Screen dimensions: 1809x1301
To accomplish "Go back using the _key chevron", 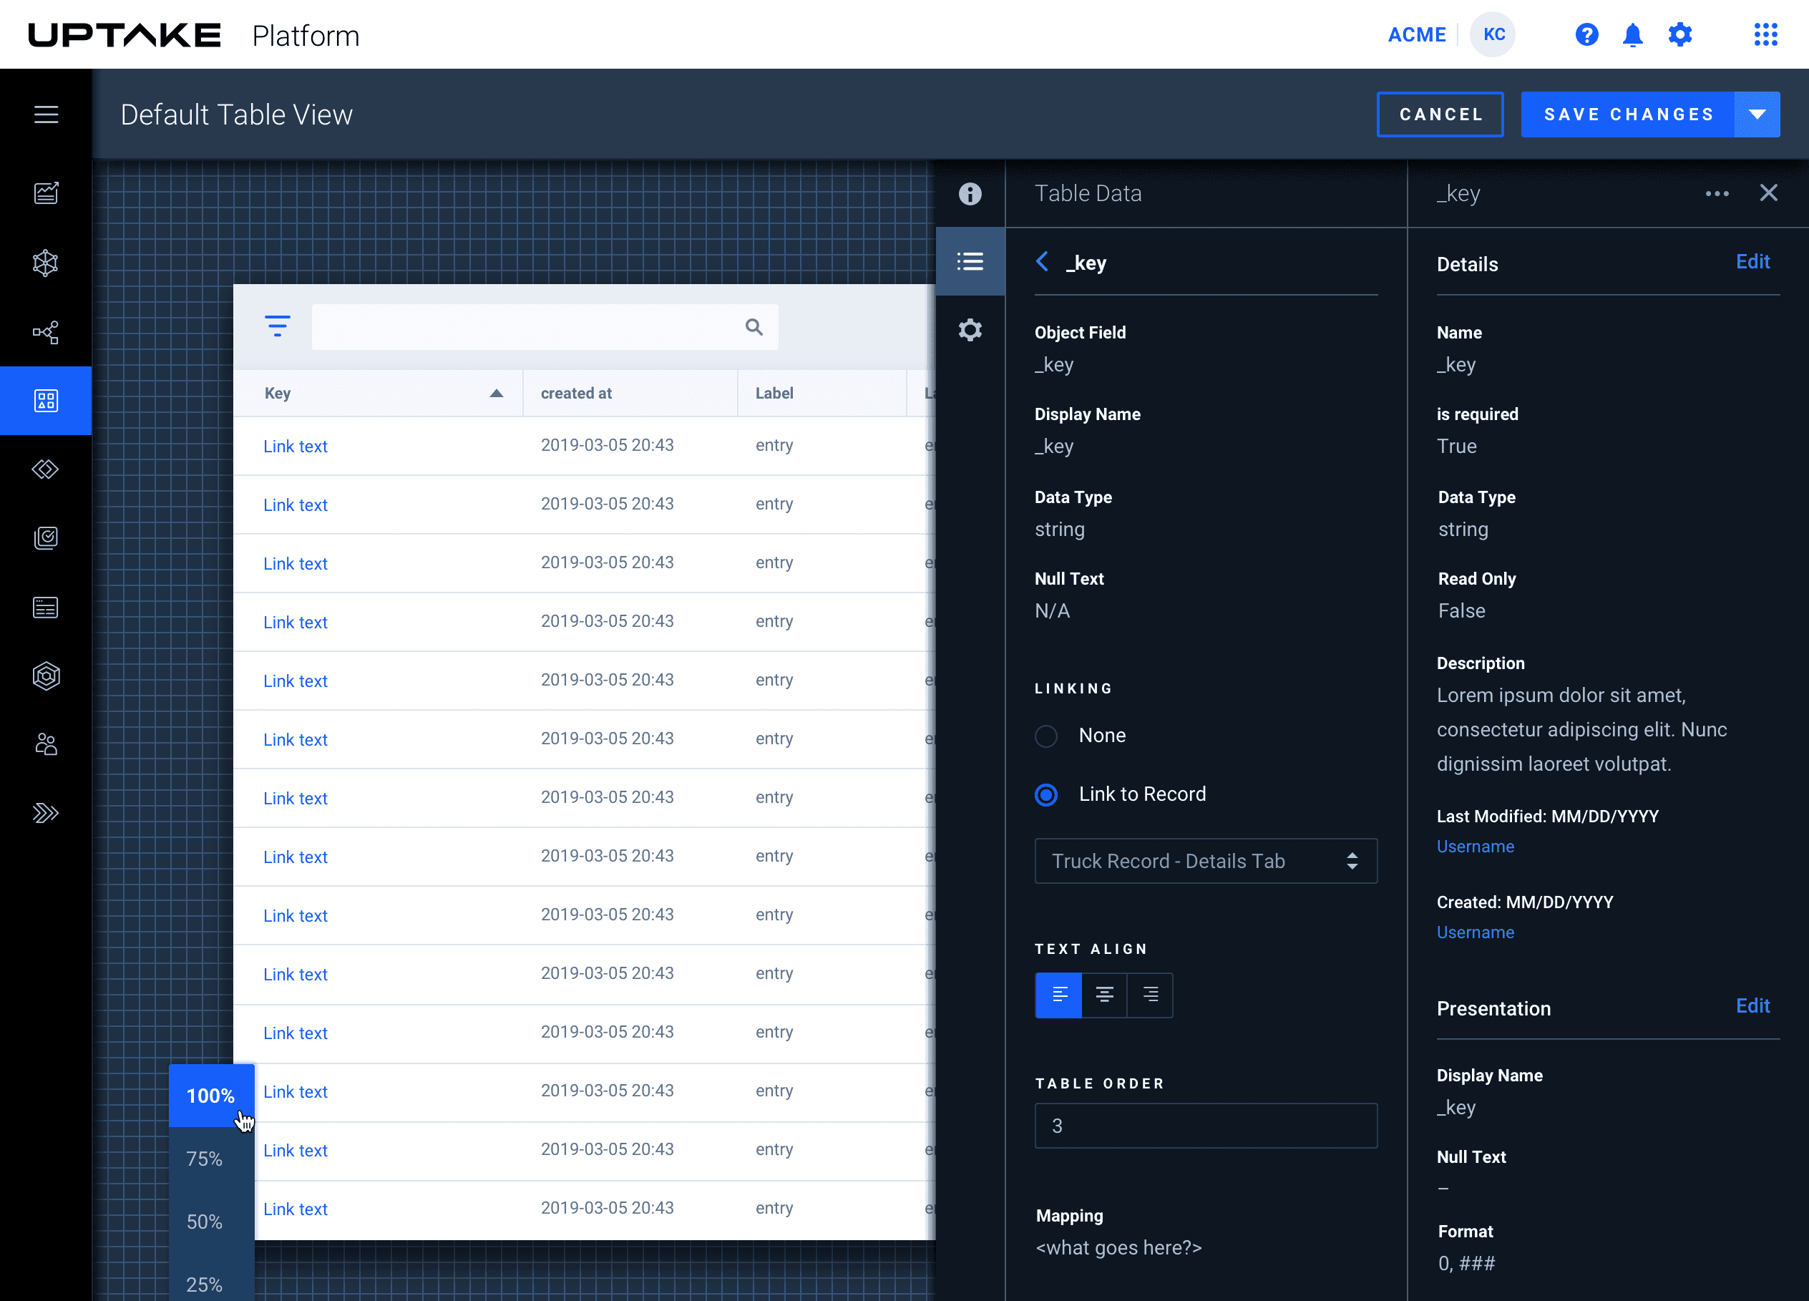I will pyautogui.click(x=1042, y=262).
